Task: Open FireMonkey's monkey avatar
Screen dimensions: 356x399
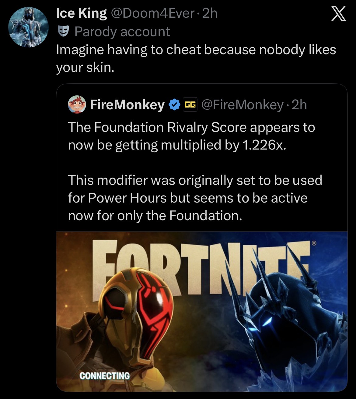Action: (76, 104)
